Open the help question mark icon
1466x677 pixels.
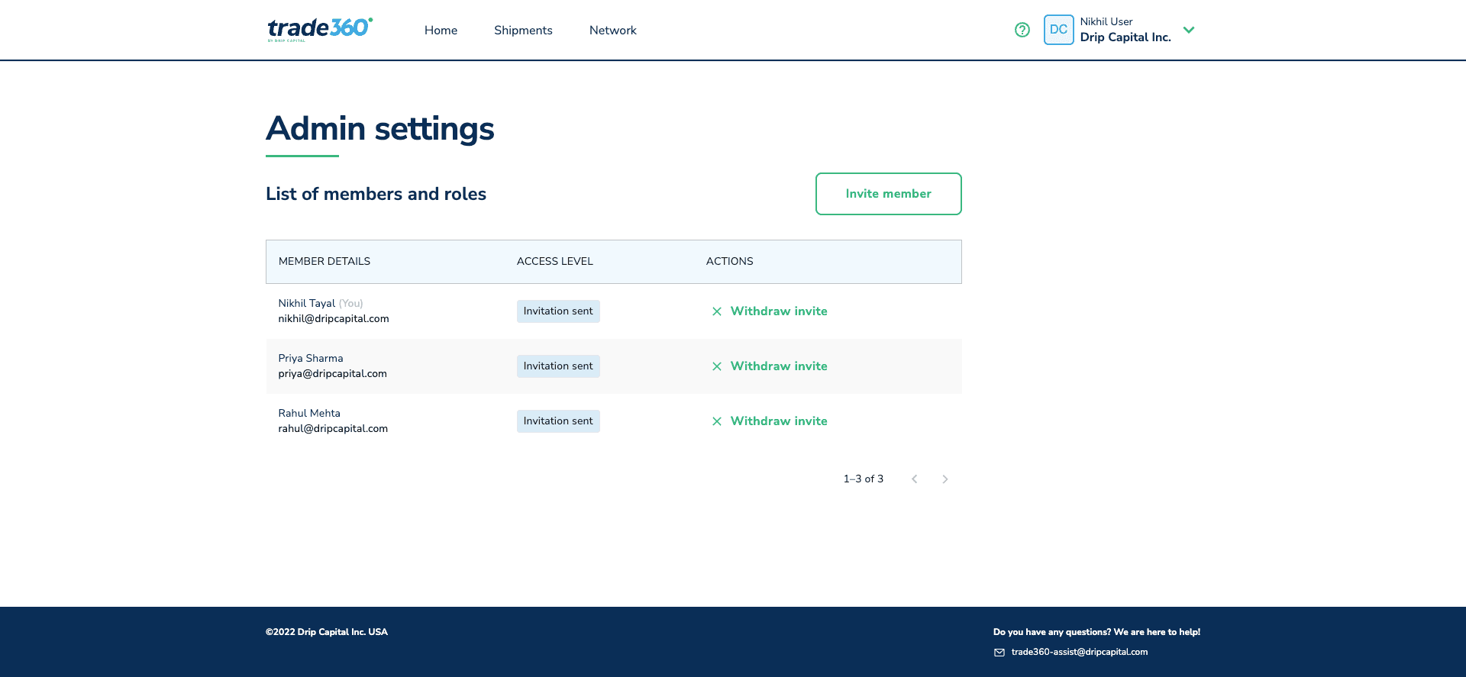[1022, 30]
